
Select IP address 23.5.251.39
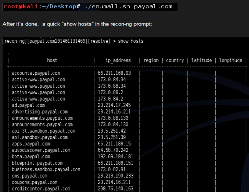(x=112, y=137)
